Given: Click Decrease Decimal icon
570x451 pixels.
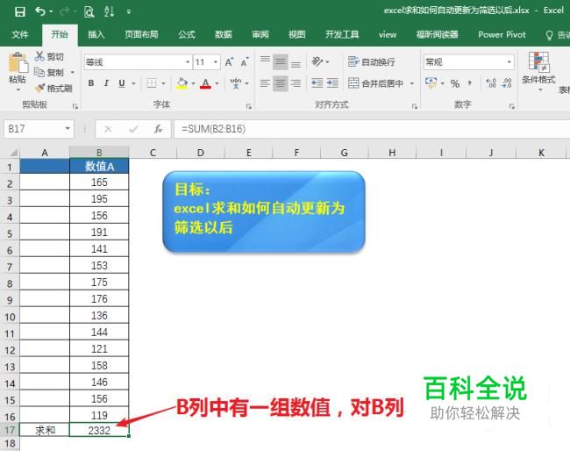Looking at the screenshot, I should coord(506,83).
